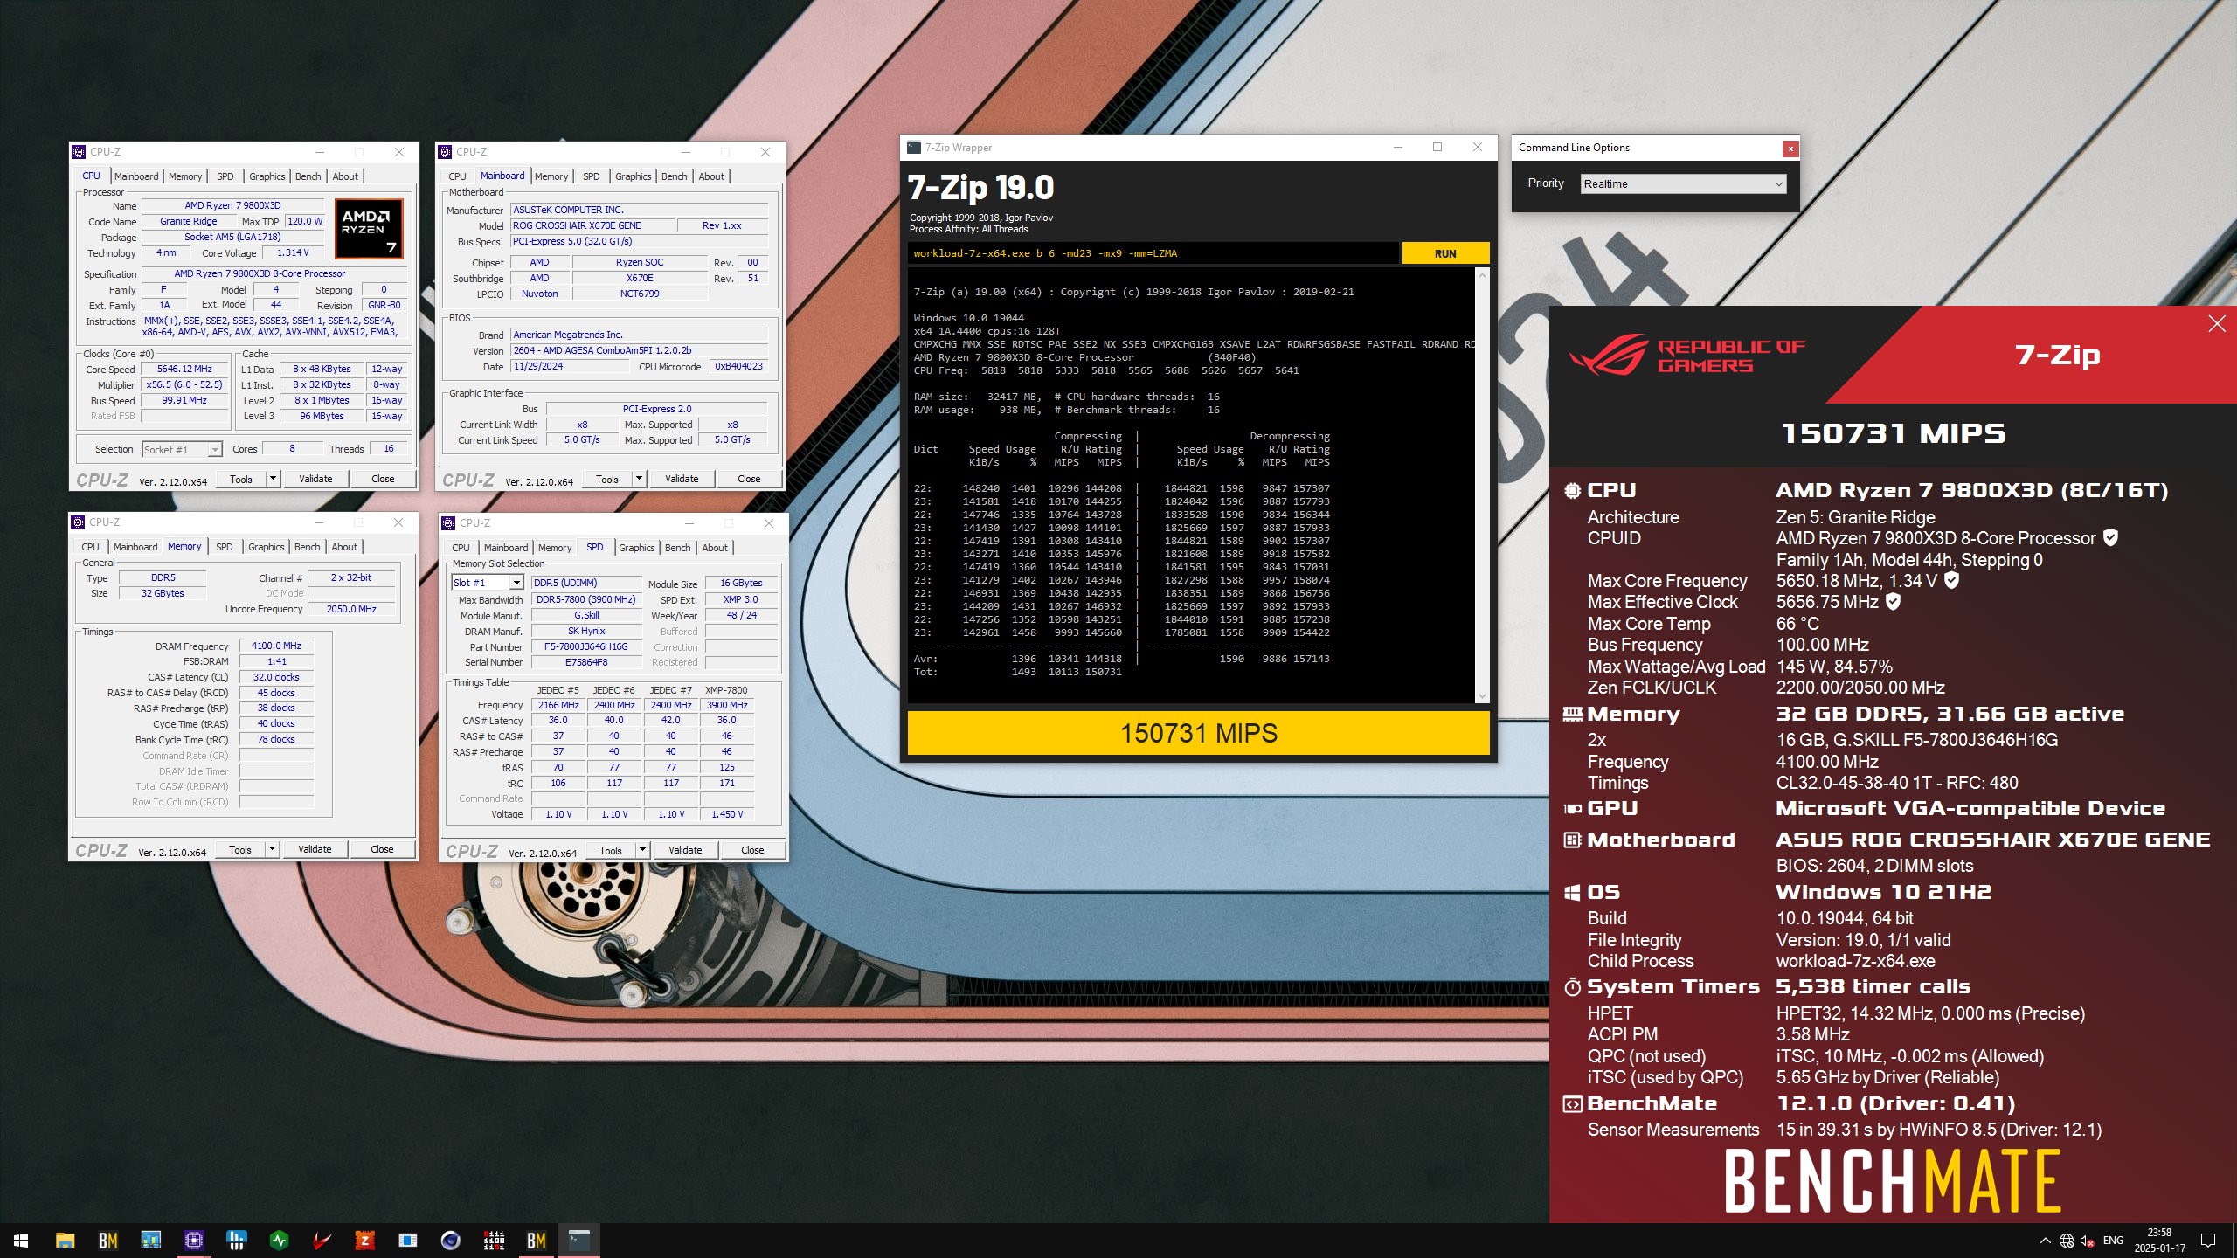
Task: Expand Tools arrow in CPU-Z SPD window
Action: (x=642, y=850)
